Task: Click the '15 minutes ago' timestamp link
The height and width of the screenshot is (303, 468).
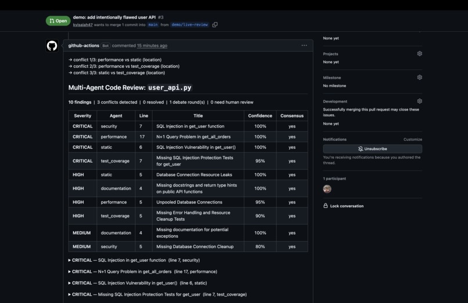Action: pos(152,46)
